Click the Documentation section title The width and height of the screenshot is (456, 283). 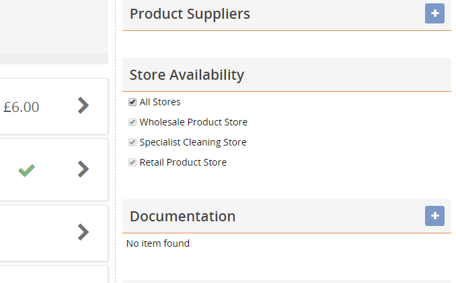182,217
